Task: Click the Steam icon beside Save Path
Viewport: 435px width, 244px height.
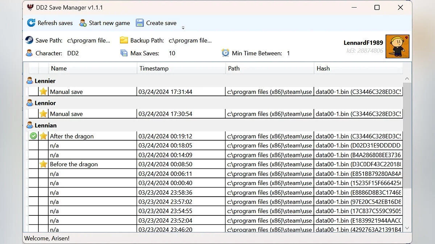Action: [29, 40]
